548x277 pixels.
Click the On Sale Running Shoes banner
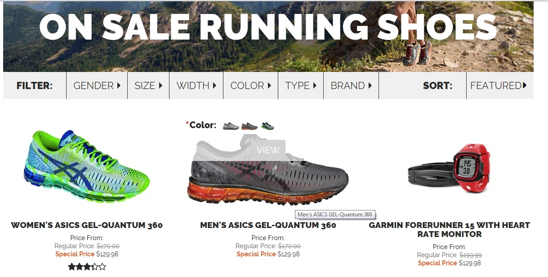click(268, 36)
